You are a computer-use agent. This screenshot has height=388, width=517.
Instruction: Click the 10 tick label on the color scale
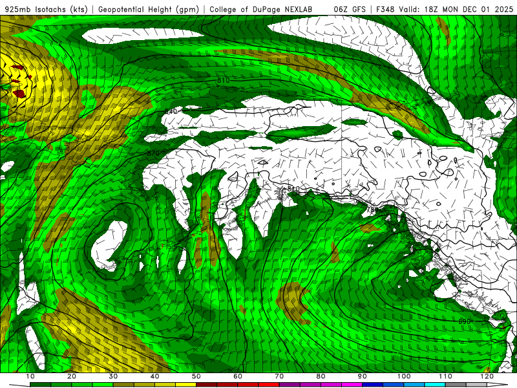coord(30,376)
